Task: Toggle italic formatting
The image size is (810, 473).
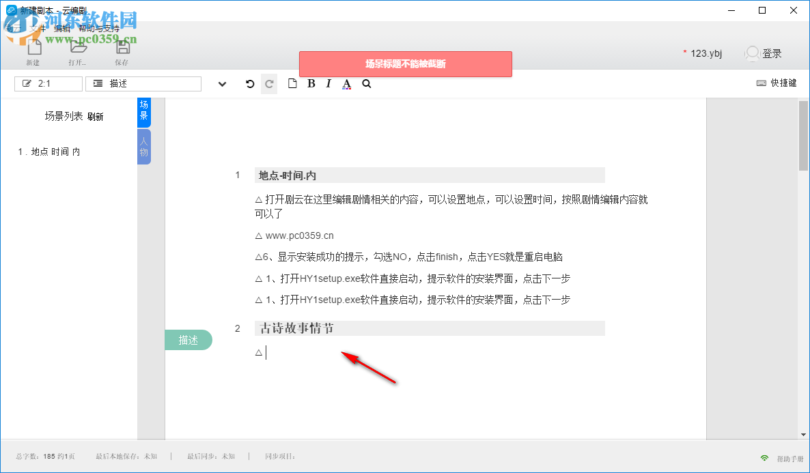Action: (x=328, y=83)
